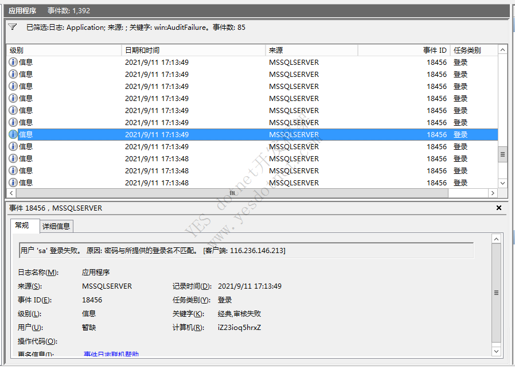The image size is (515, 369).
Task: Click the 记录时间 value 2021/9/11 17:13:49
Action: (x=249, y=286)
